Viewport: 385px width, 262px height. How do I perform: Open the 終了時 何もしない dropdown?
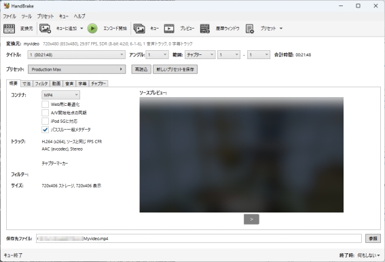pos(369,255)
